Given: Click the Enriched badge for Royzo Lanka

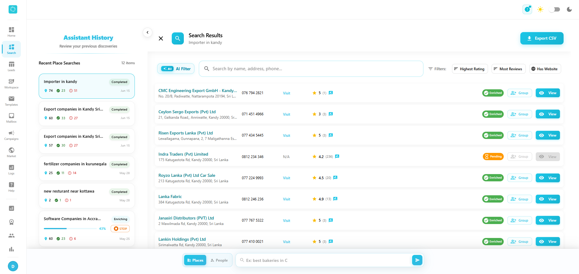Looking at the screenshot, I should pyautogui.click(x=493, y=178).
